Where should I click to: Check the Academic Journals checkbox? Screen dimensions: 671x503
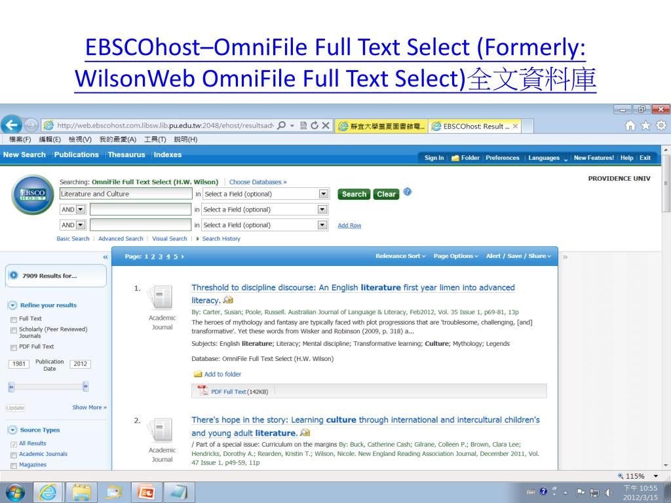click(14, 455)
